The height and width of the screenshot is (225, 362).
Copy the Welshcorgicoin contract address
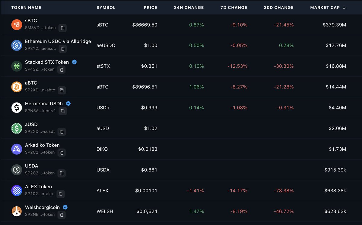tap(61, 215)
